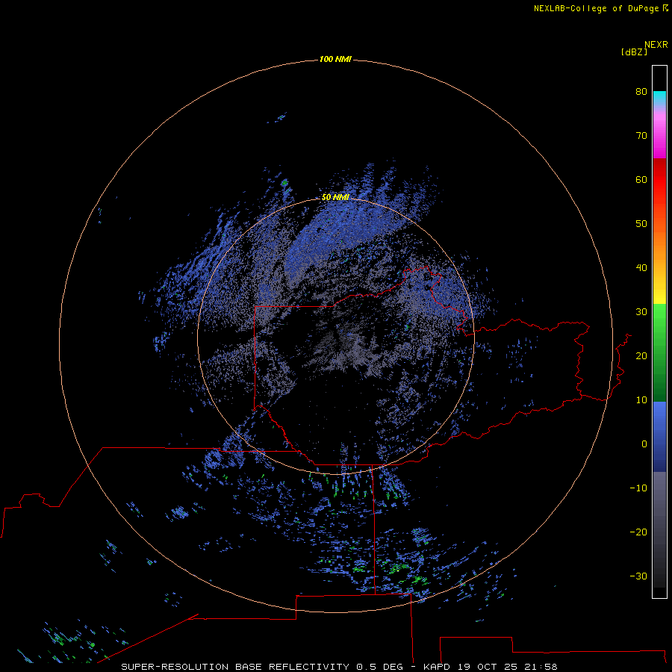Image resolution: width=672 pixels, height=672 pixels.
Task: Pick the cyan band of the color bar
Action: [659, 98]
